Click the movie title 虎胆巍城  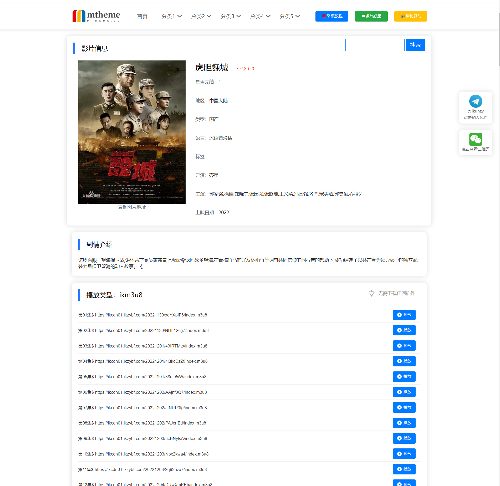tap(212, 68)
